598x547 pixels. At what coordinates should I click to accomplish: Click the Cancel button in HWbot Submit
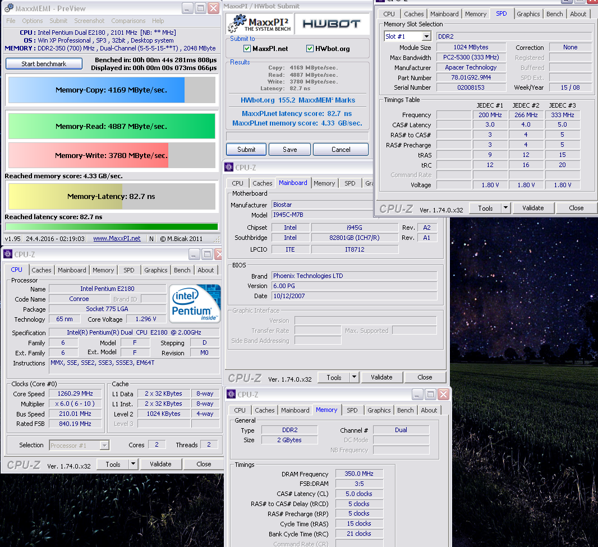tap(341, 149)
